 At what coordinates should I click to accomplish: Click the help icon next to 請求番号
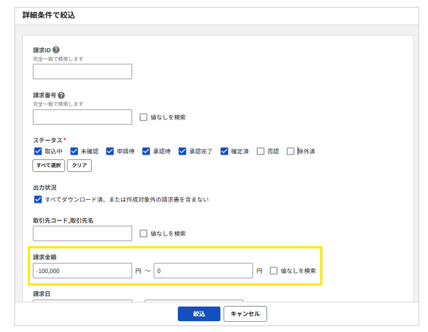coord(61,95)
